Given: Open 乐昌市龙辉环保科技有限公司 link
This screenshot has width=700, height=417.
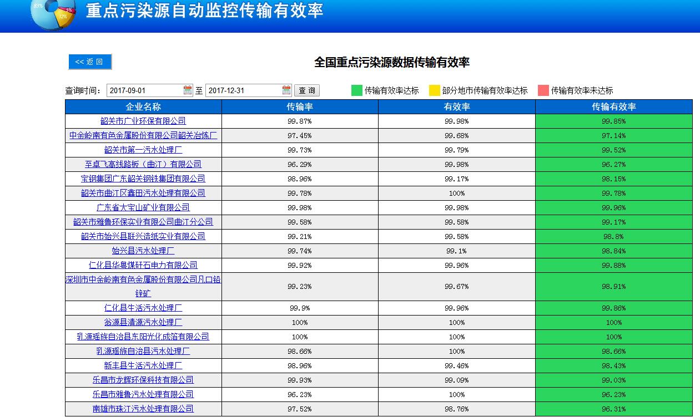Looking at the screenshot, I should (143, 380).
